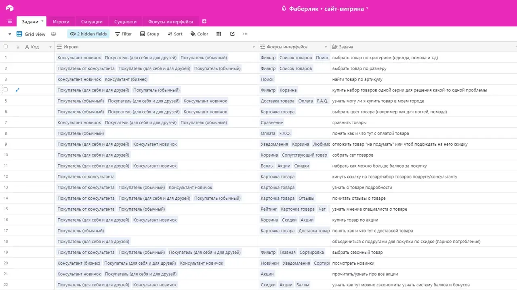The image size is (517, 290).
Task: Open the Задачи tab dropdown arrow
Action: (x=42, y=22)
